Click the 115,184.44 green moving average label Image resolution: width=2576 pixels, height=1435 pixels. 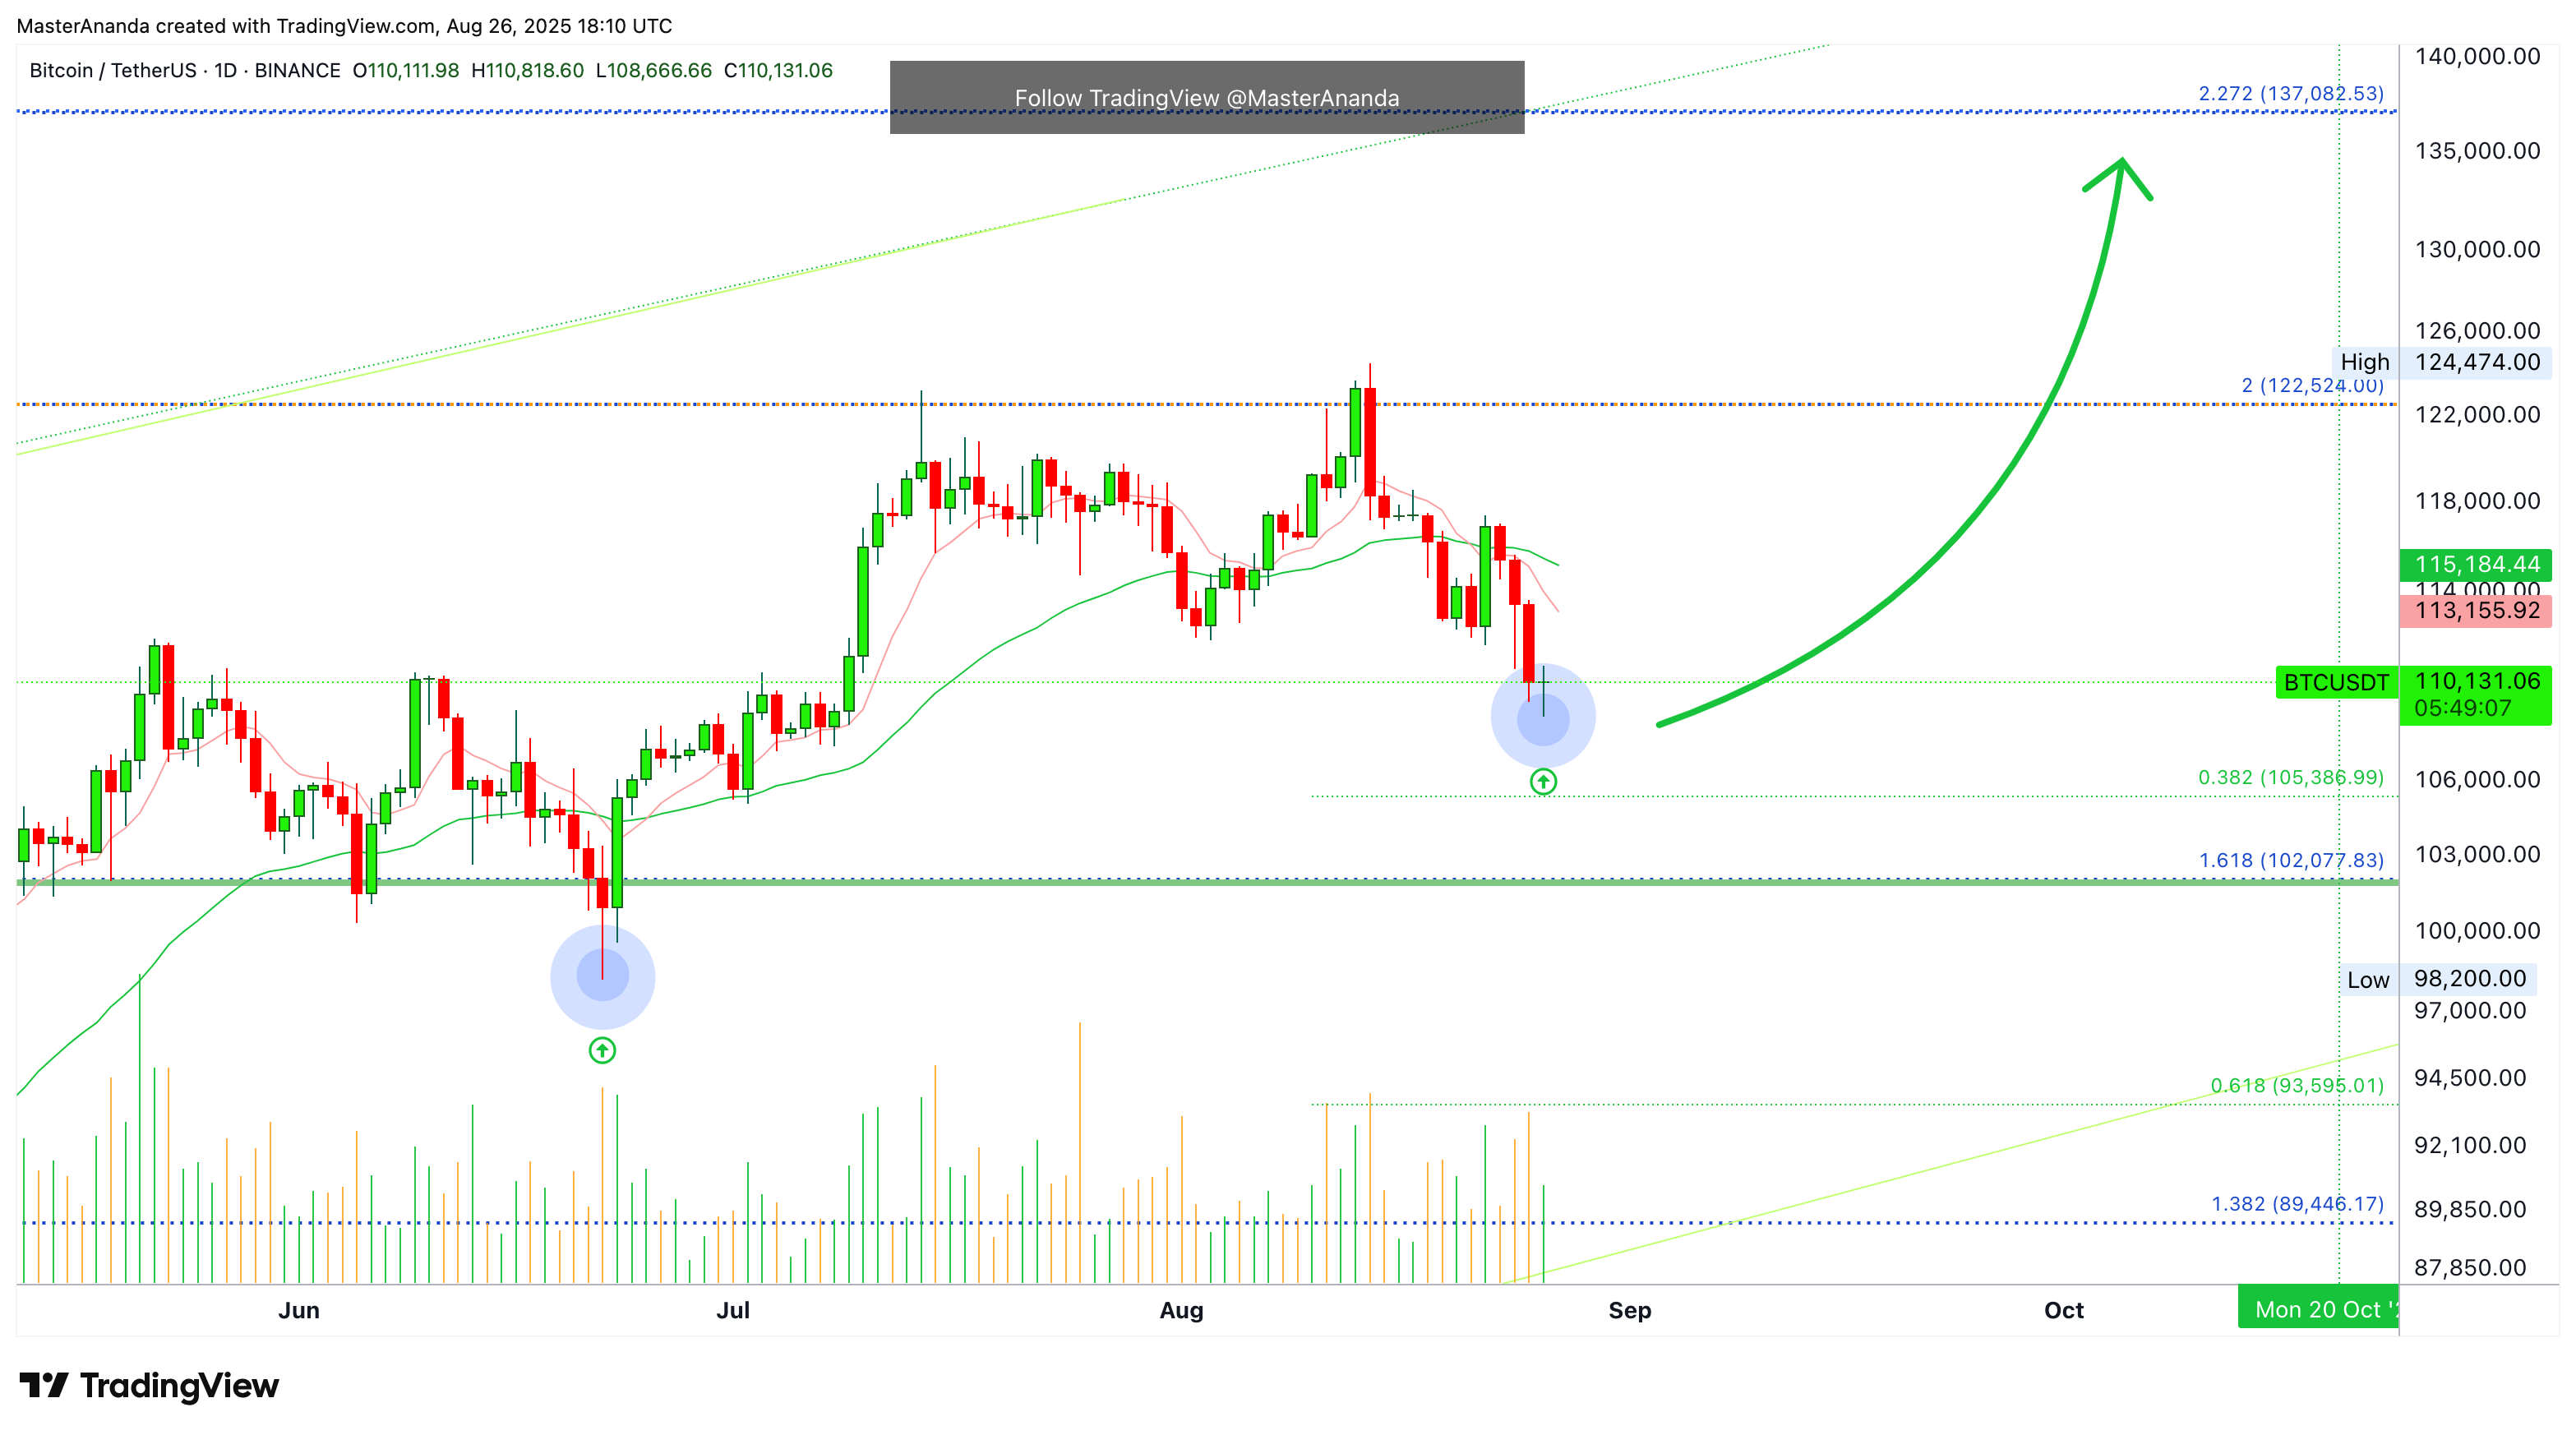pyautogui.click(x=2476, y=565)
